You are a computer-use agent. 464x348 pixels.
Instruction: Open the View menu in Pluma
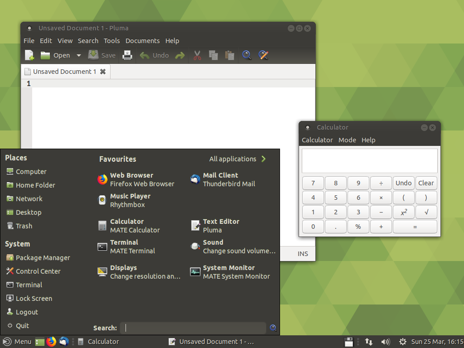(x=65, y=41)
